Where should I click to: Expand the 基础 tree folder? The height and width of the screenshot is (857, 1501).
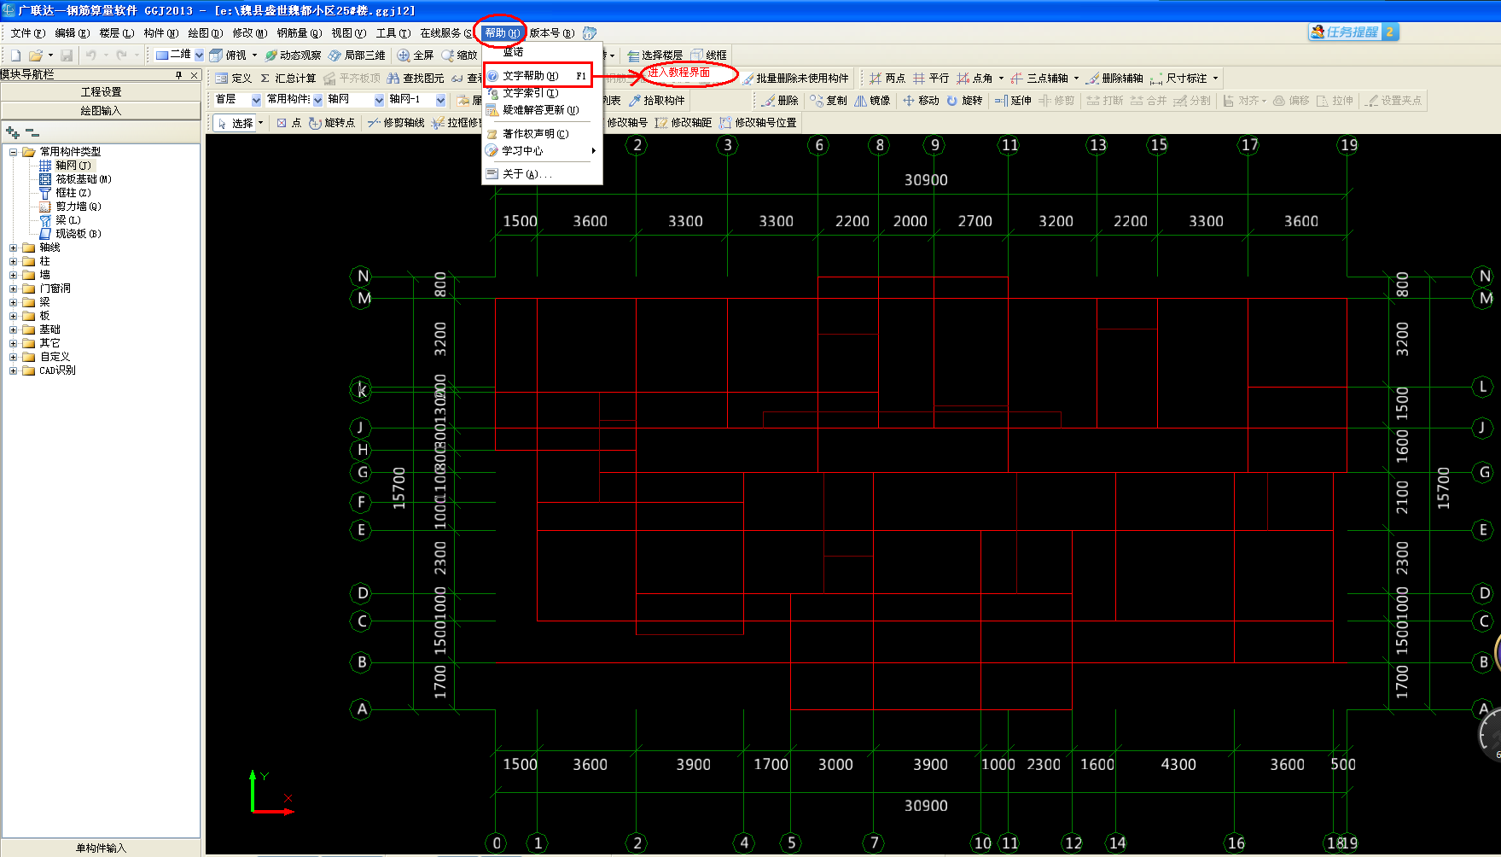[x=13, y=329]
